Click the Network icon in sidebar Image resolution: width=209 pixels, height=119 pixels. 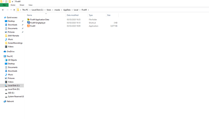click(5, 101)
